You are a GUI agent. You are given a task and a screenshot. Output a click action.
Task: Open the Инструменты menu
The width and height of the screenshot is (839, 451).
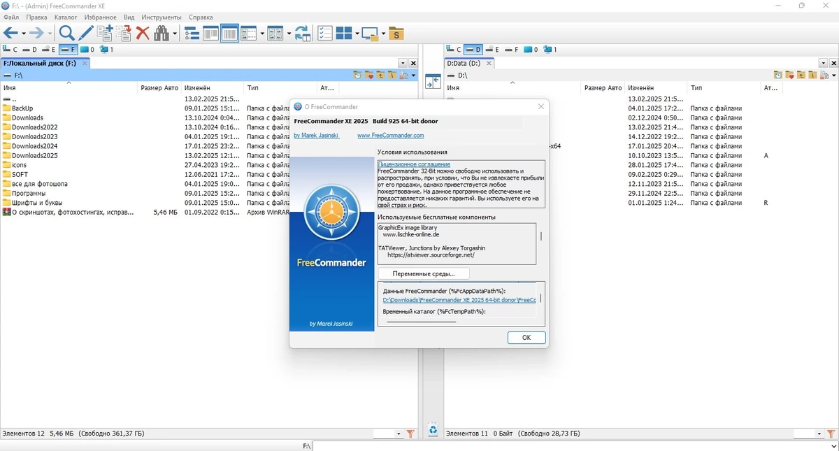(162, 17)
